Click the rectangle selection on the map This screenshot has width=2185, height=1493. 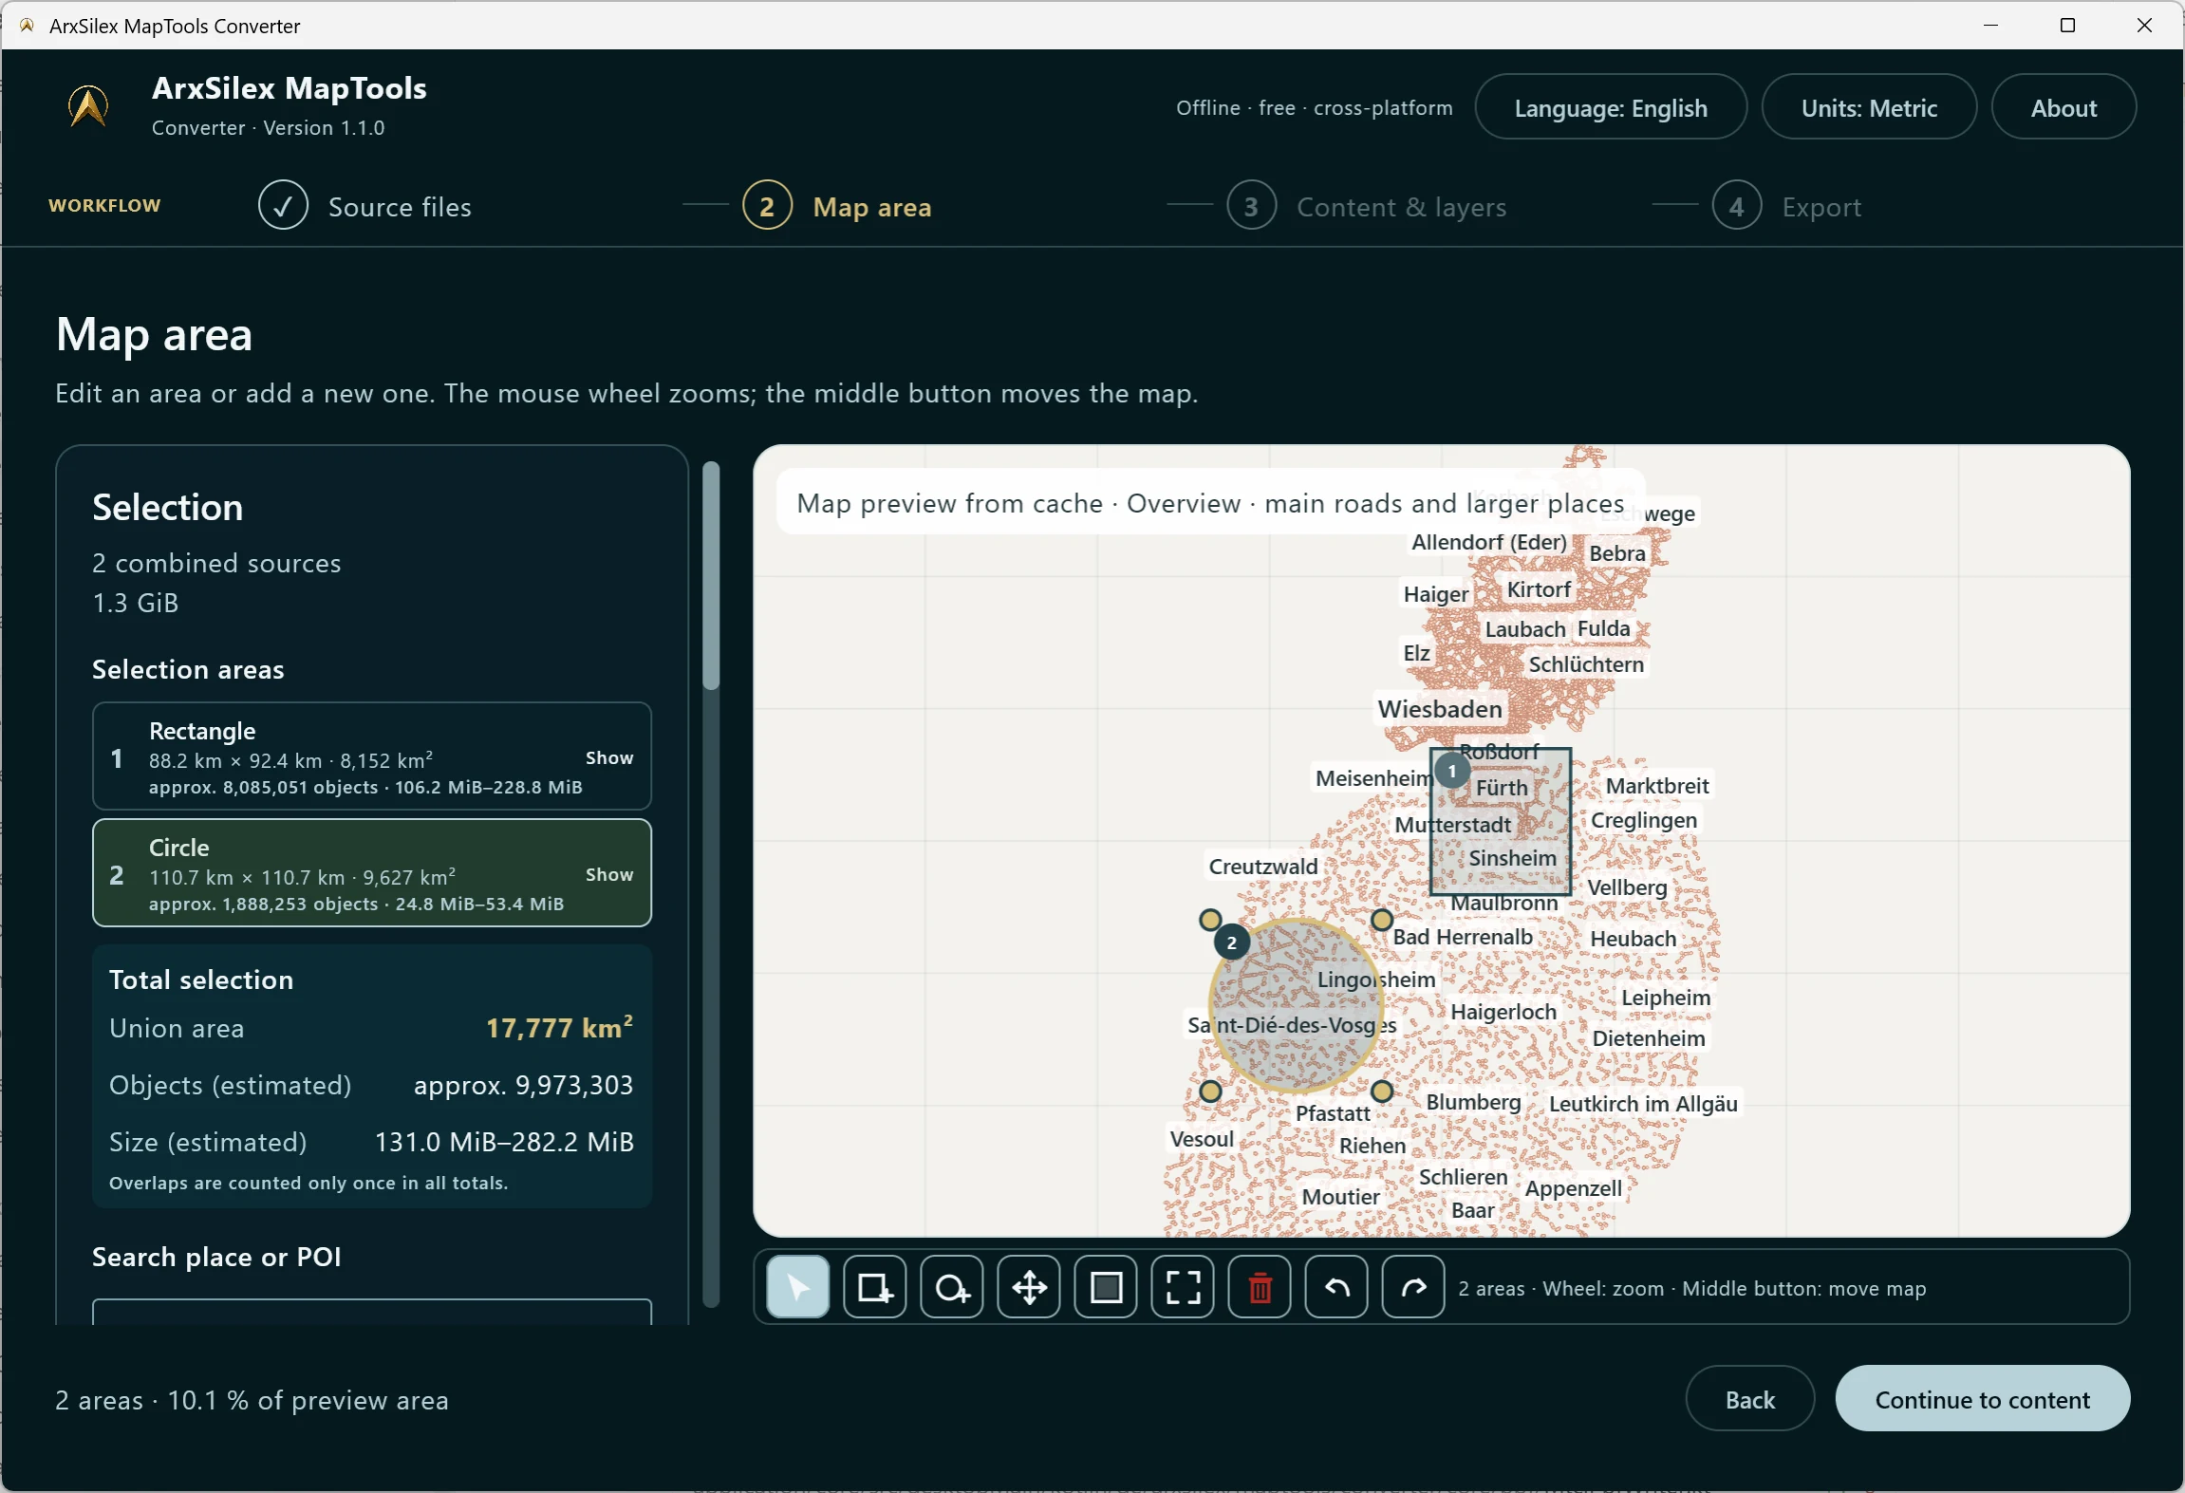pos(1501,822)
